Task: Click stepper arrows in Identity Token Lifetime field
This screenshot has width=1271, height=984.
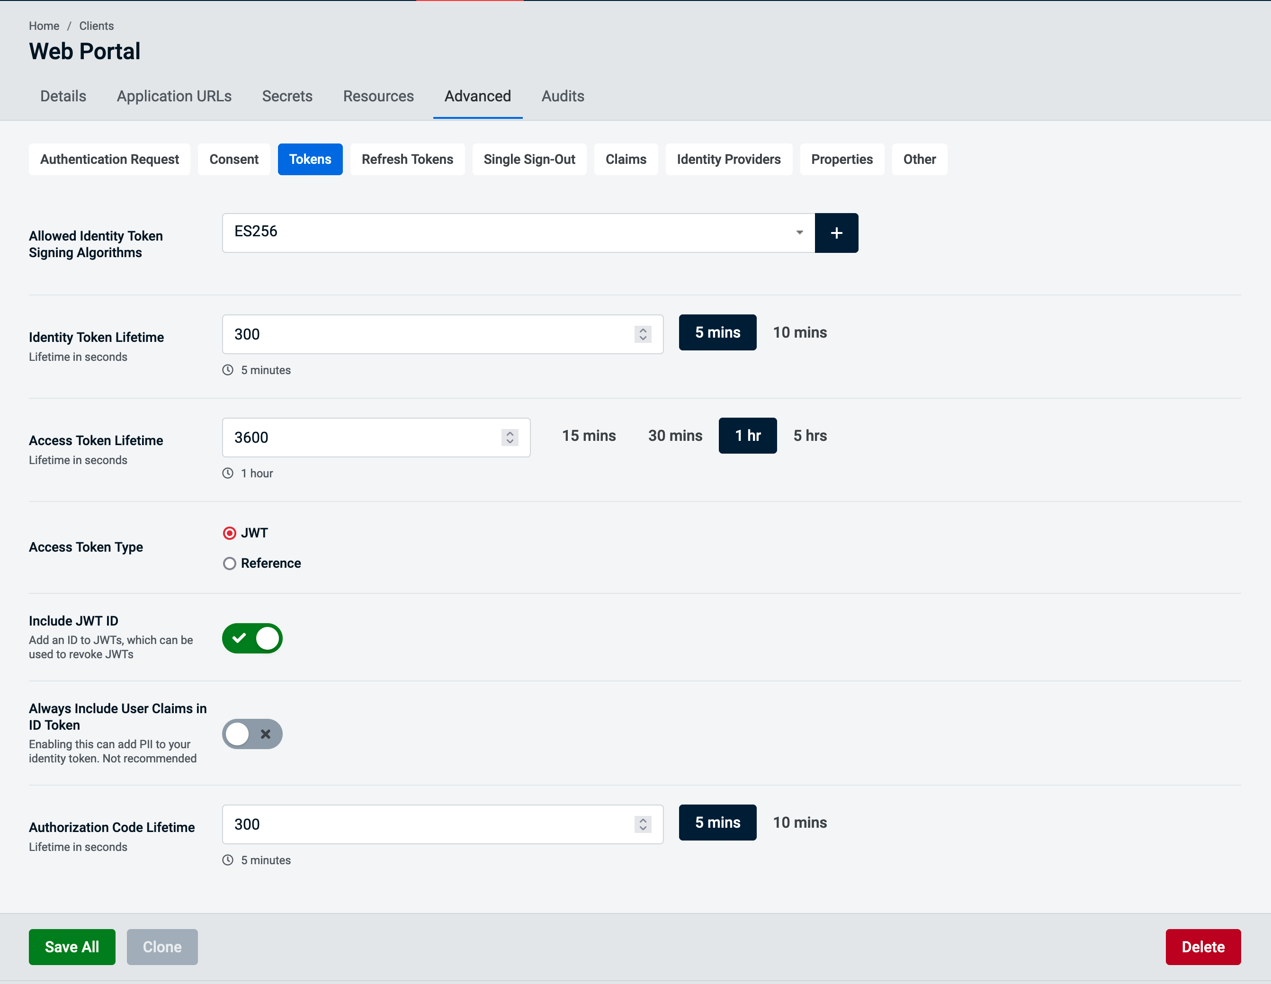Action: coord(643,334)
